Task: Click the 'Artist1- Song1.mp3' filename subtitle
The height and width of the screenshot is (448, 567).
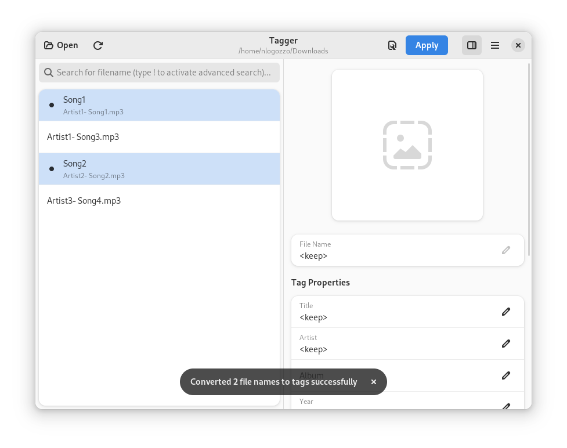Action: pyautogui.click(x=93, y=112)
